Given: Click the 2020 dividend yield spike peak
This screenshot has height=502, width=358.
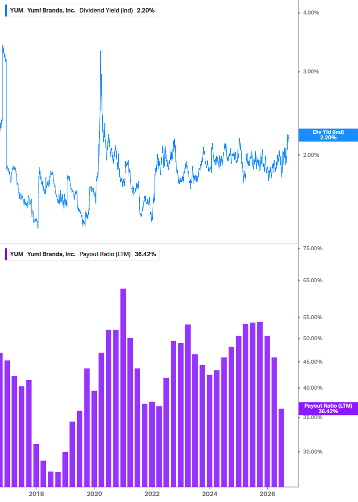Looking at the screenshot, I should (100, 51).
